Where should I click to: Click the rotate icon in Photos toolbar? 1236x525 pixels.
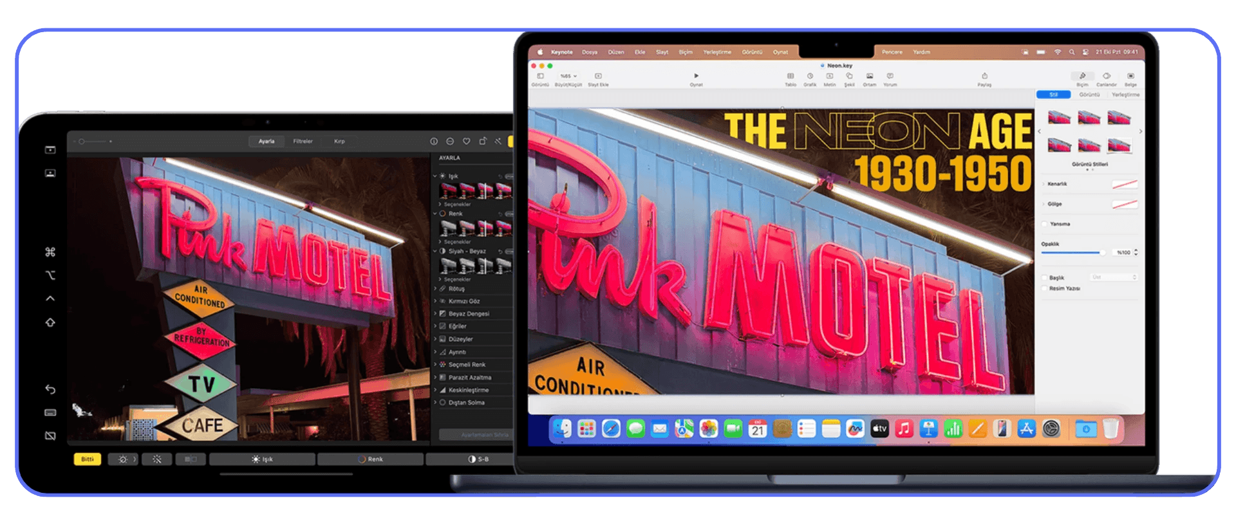click(x=482, y=141)
